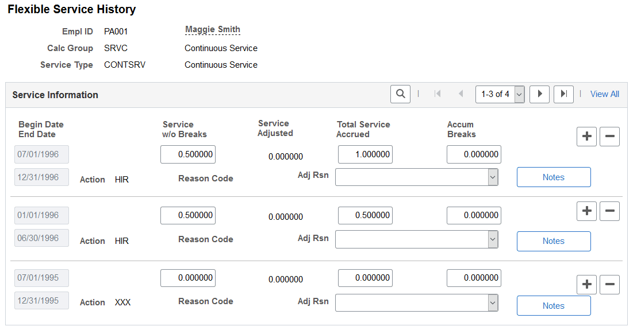
Task: Add row after the 07/01/1996 entry
Action: 586,136
